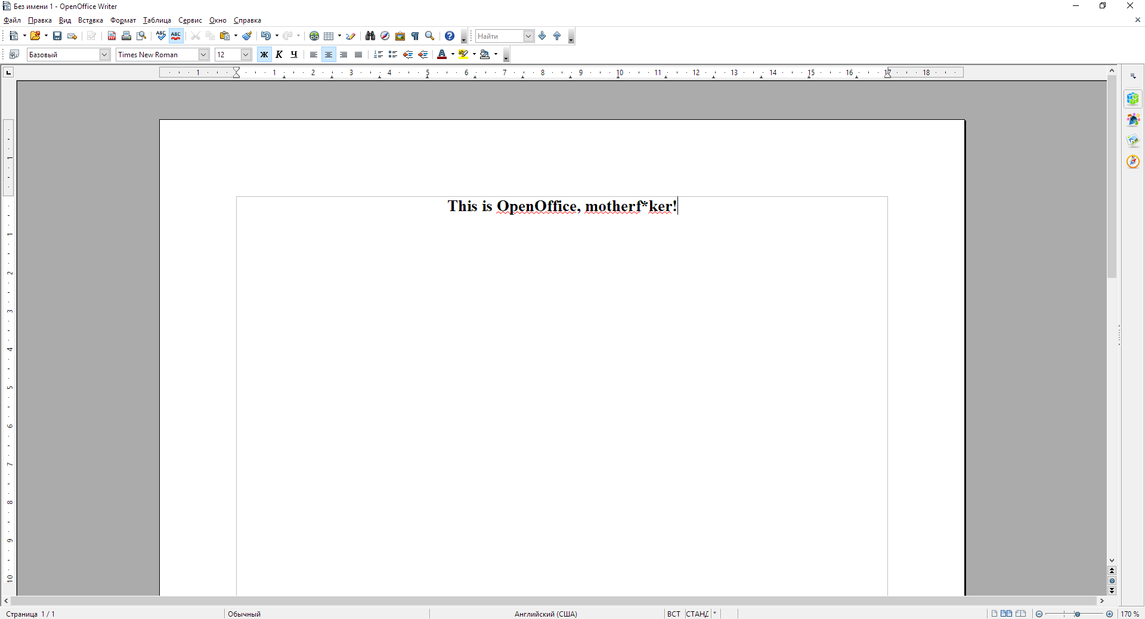Find next with down arrow
This screenshot has width=1145, height=619.
pyautogui.click(x=542, y=36)
